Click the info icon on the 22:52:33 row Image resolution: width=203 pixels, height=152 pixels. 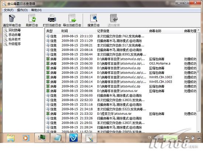pyautogui.click(x=48, y=100)
